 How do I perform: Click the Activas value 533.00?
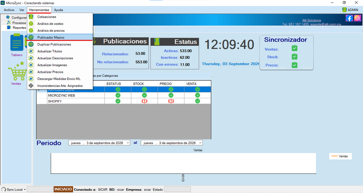[186, 51]
